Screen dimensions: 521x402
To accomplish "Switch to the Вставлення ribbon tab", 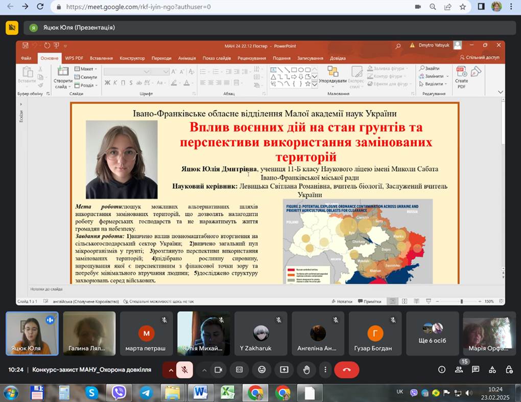I will (x=103, y=58).
